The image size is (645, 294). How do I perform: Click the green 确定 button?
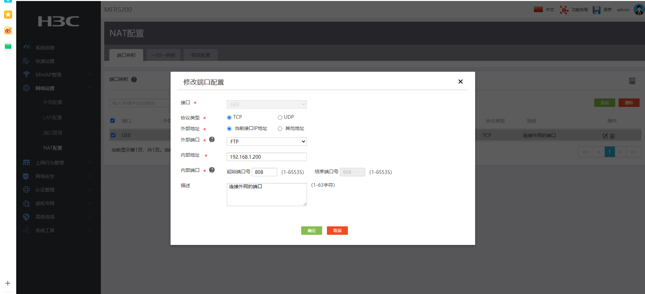click(x=312, y=230)
